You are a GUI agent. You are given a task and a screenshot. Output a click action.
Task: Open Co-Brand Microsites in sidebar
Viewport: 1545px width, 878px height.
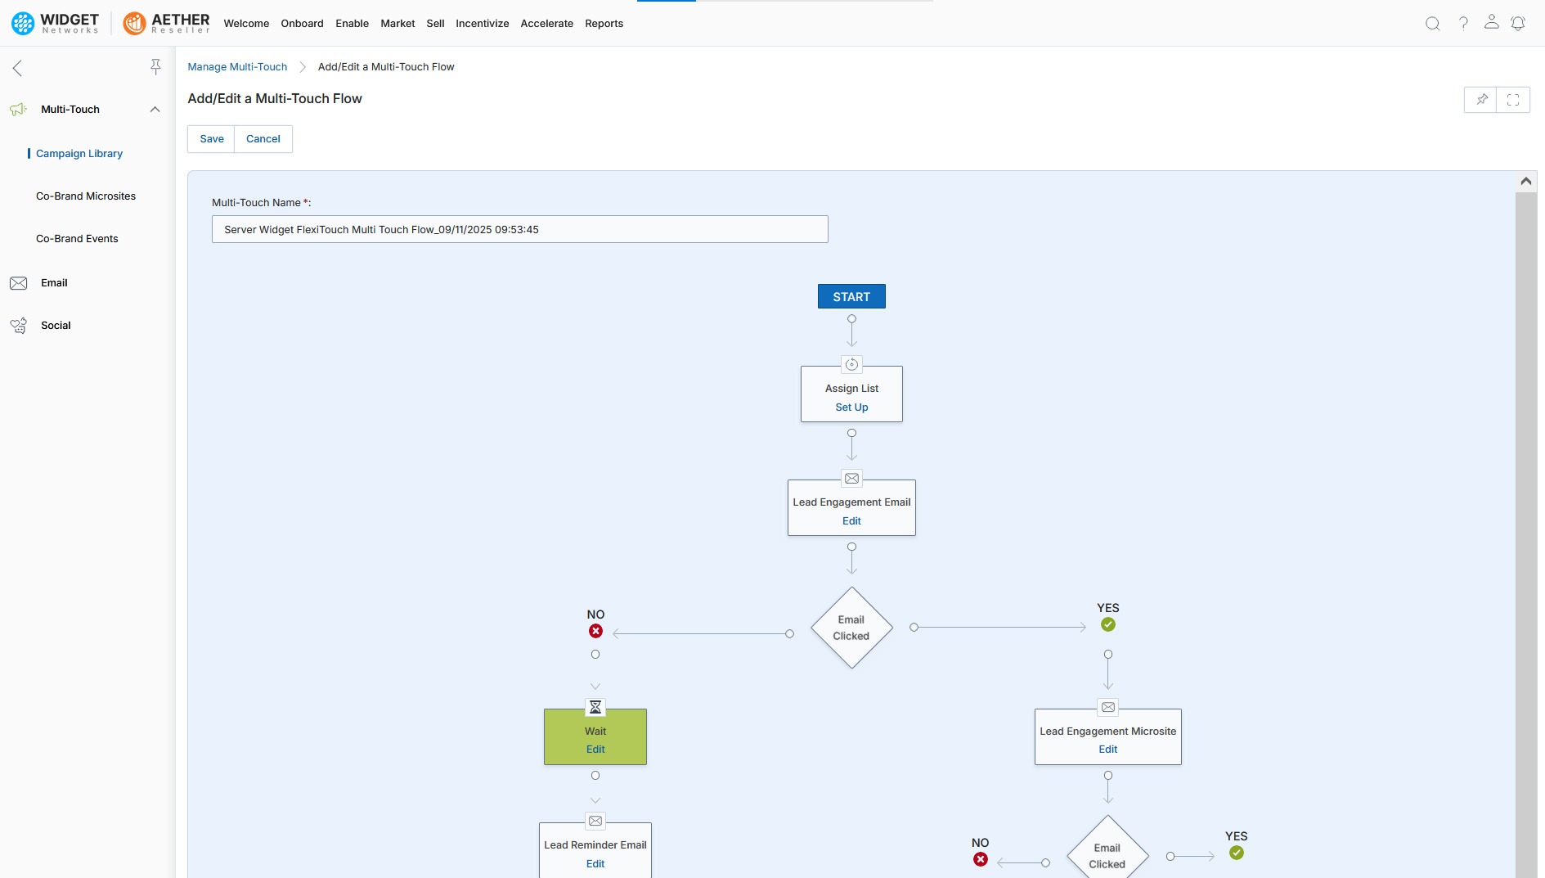click(86, 196)
